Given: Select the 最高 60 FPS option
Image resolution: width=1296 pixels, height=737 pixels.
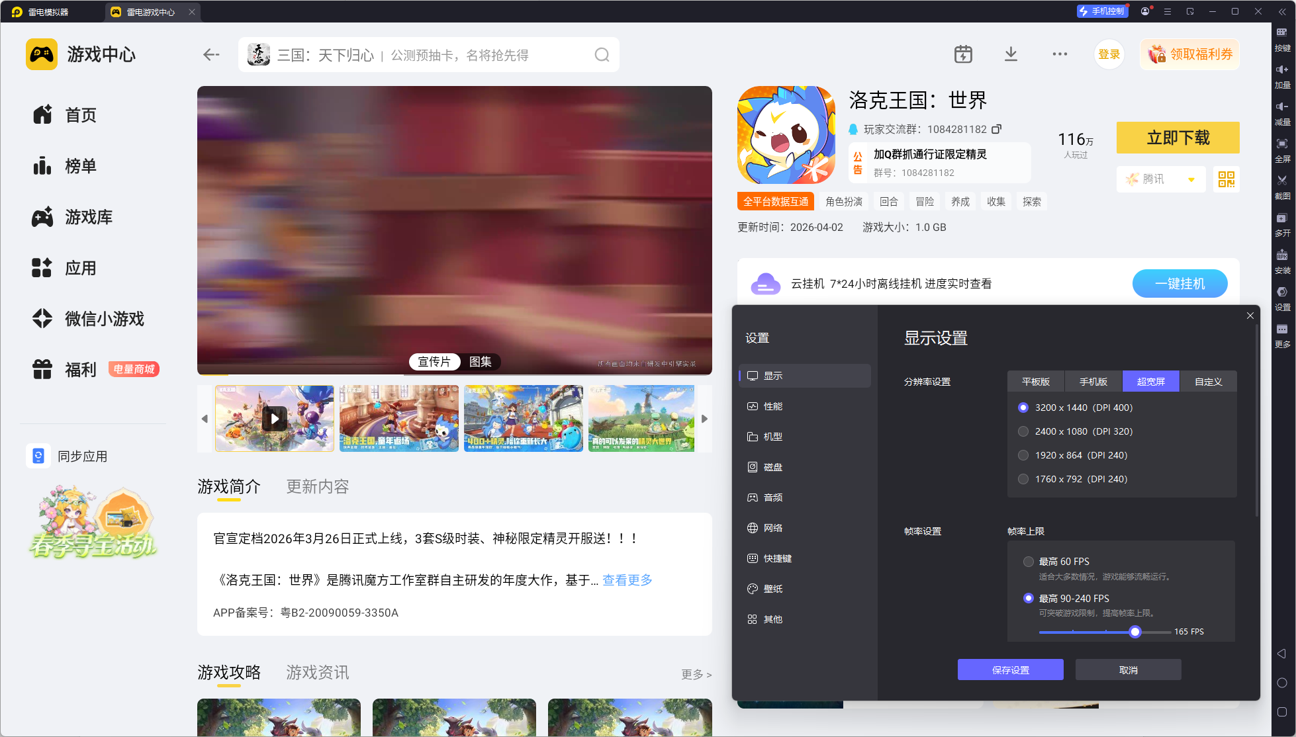Looking at the screenshot, I should (x=1029, y=562).
